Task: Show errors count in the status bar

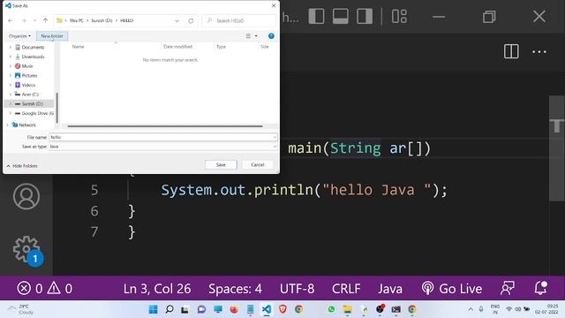Action: coord(29,289)
